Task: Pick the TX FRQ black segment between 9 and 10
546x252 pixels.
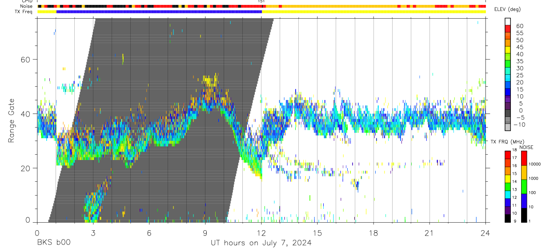Action: coord(507,218)
